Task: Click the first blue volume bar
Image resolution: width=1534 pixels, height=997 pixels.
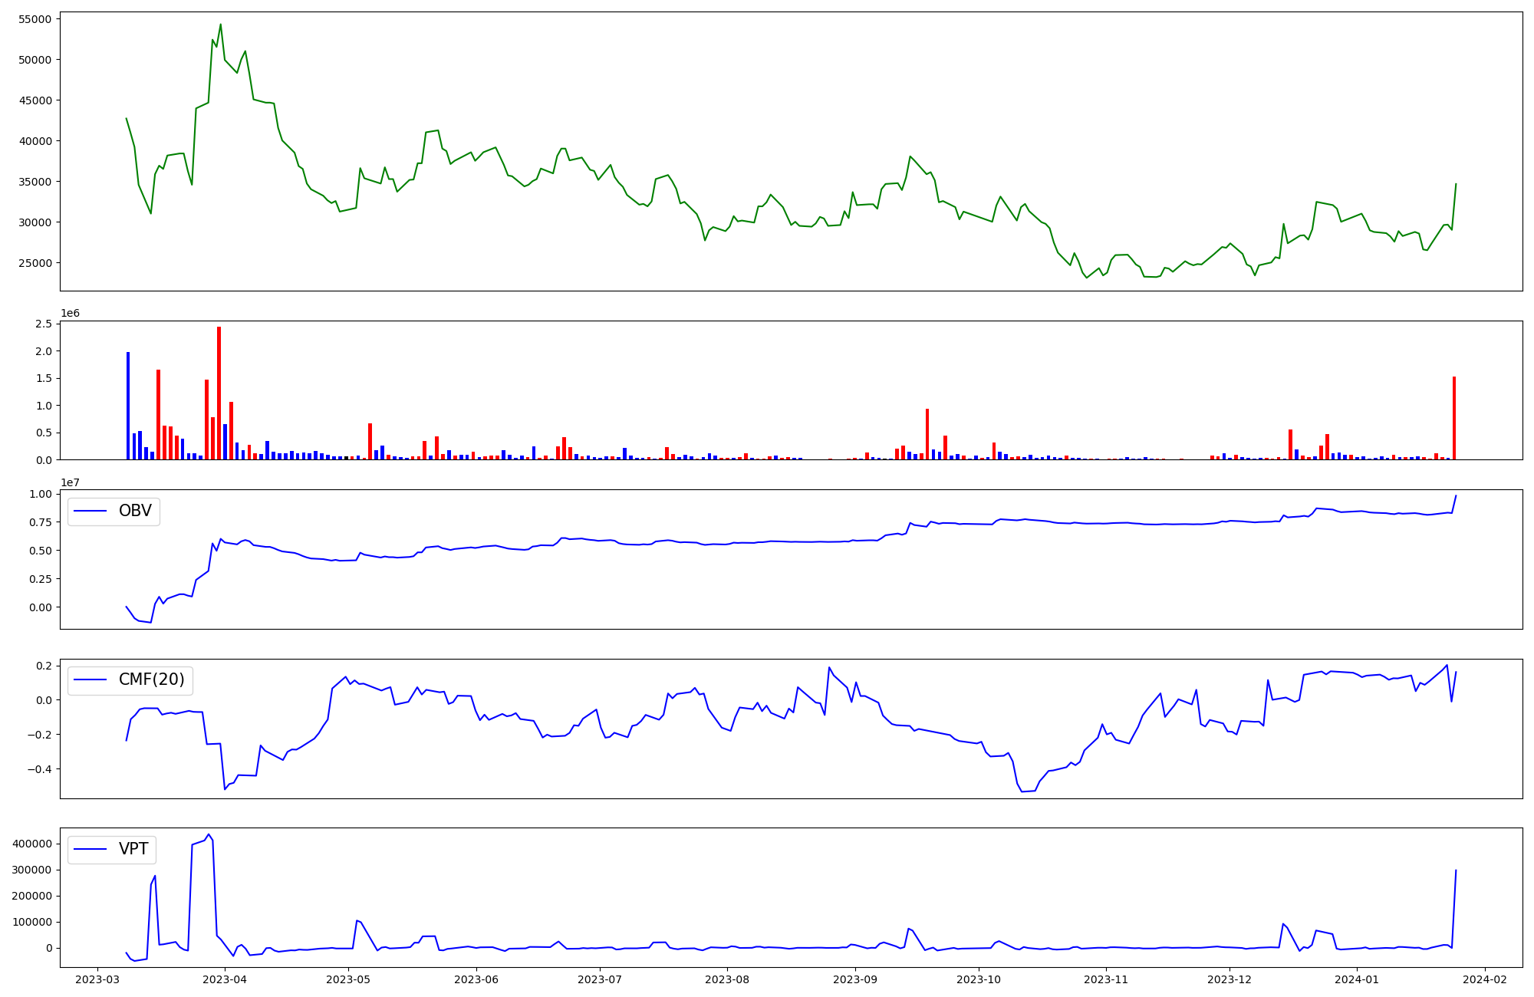Action: pos(128,406)
